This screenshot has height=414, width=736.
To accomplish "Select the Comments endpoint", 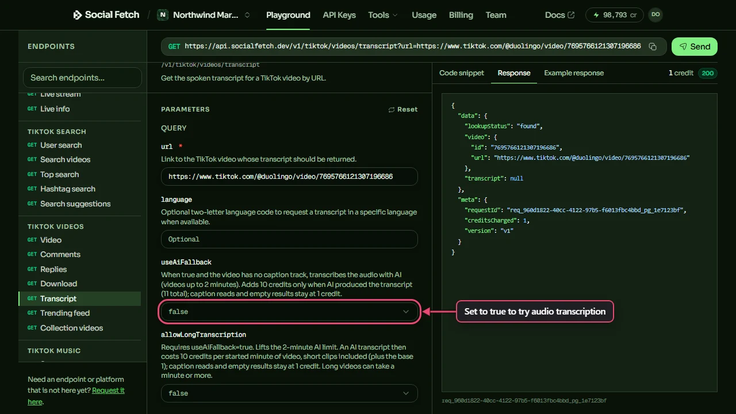I will (x=79, y=254).
